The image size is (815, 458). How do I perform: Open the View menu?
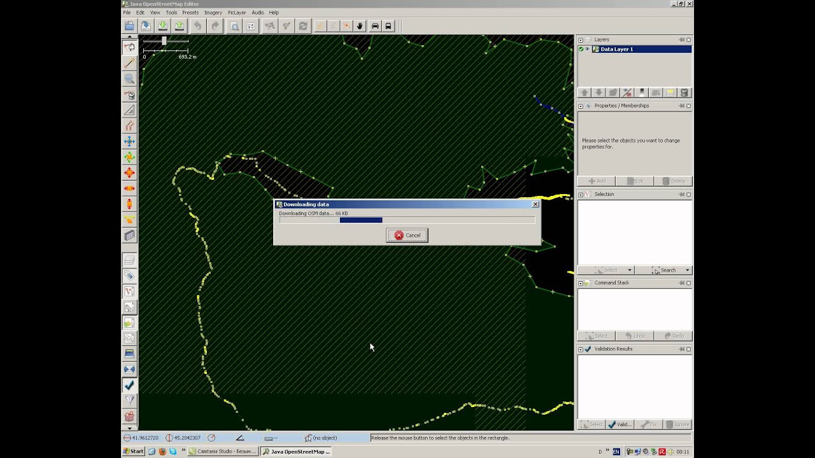click(155, 13)
